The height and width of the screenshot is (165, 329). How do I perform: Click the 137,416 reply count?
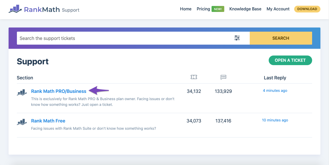pyautogui.click(x=223, y=121)
